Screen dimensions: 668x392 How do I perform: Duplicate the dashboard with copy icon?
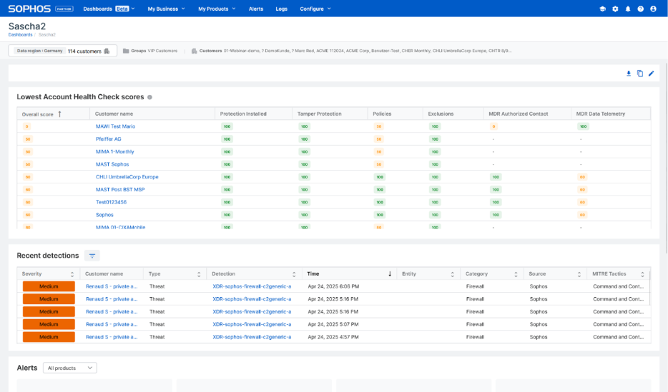[x=640, y=73]
